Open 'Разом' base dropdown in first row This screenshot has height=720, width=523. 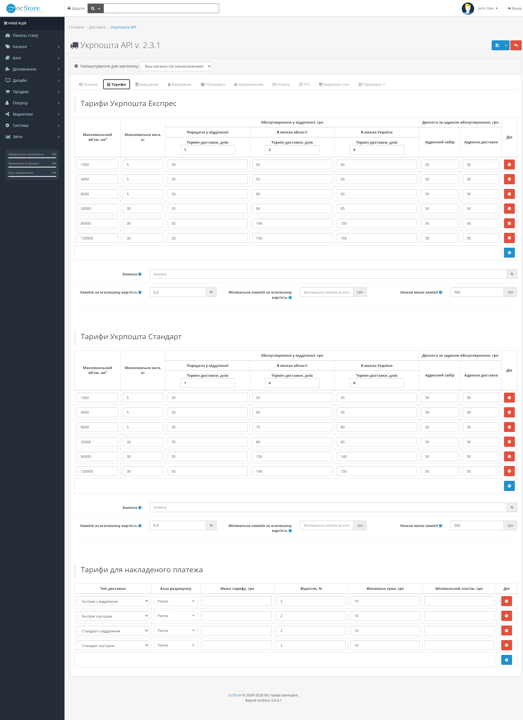coord(176,601)
